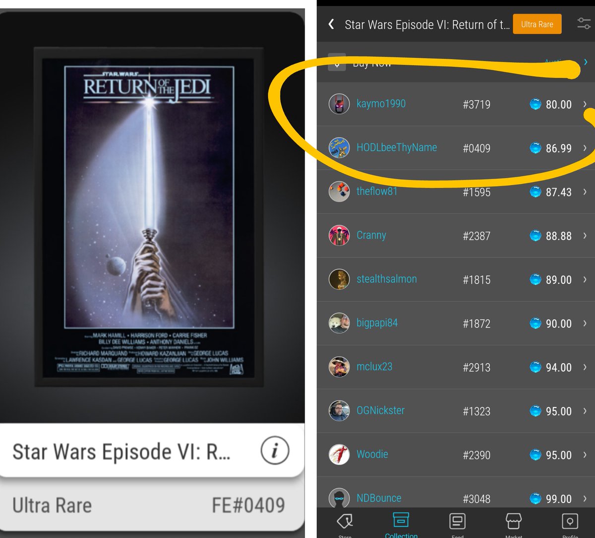Expand the 87.43 listing chevron
This screenshot has width=595, height=538.
(x=585, y=192)
